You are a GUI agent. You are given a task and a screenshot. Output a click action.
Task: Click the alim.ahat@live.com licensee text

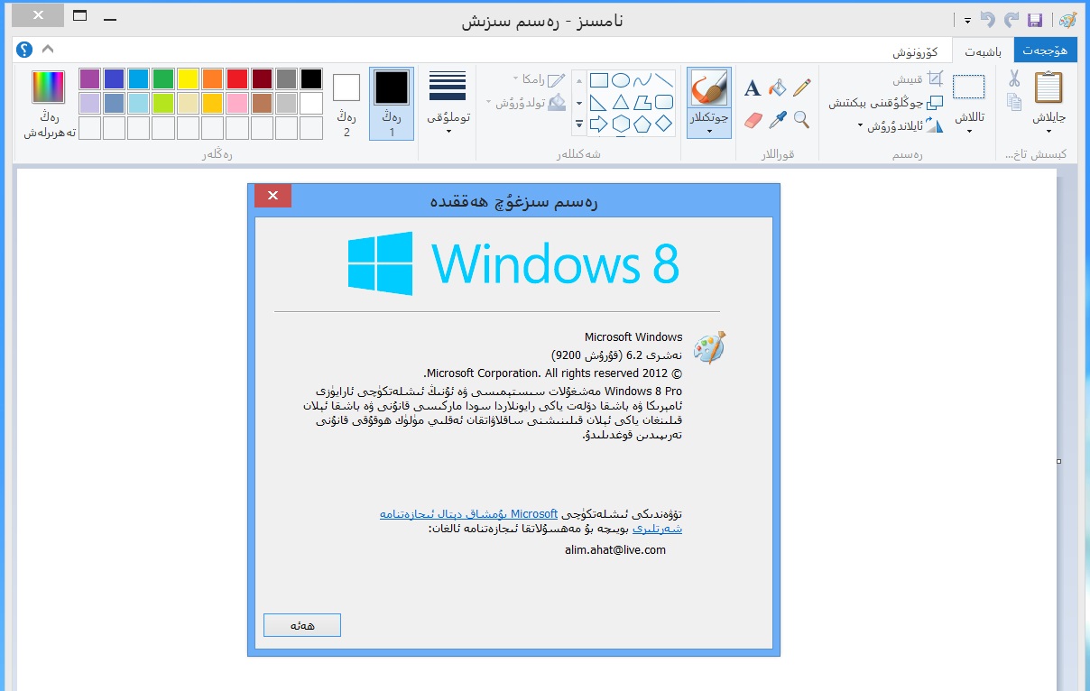(x=615, y=549)
